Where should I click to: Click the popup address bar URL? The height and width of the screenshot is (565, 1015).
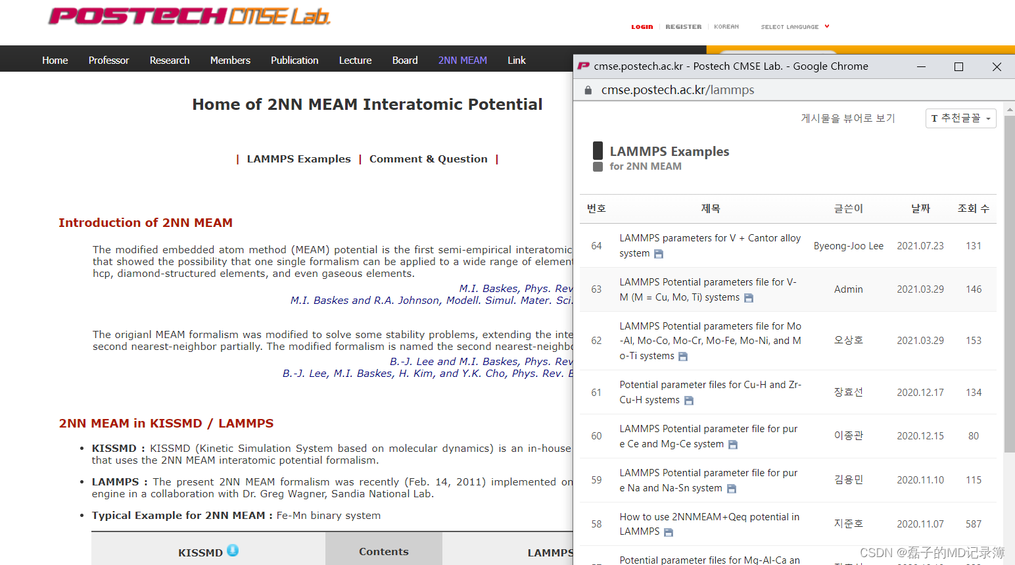coord(678,90)
